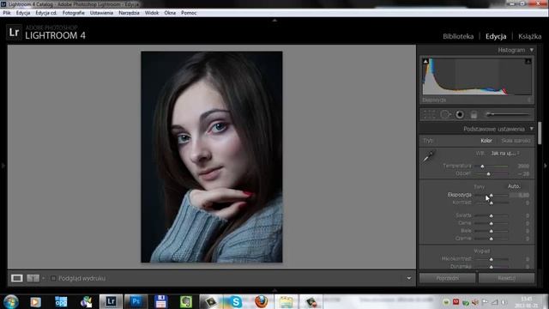Open the Plik menu
The image size is (549, 309).
point(7,13)
